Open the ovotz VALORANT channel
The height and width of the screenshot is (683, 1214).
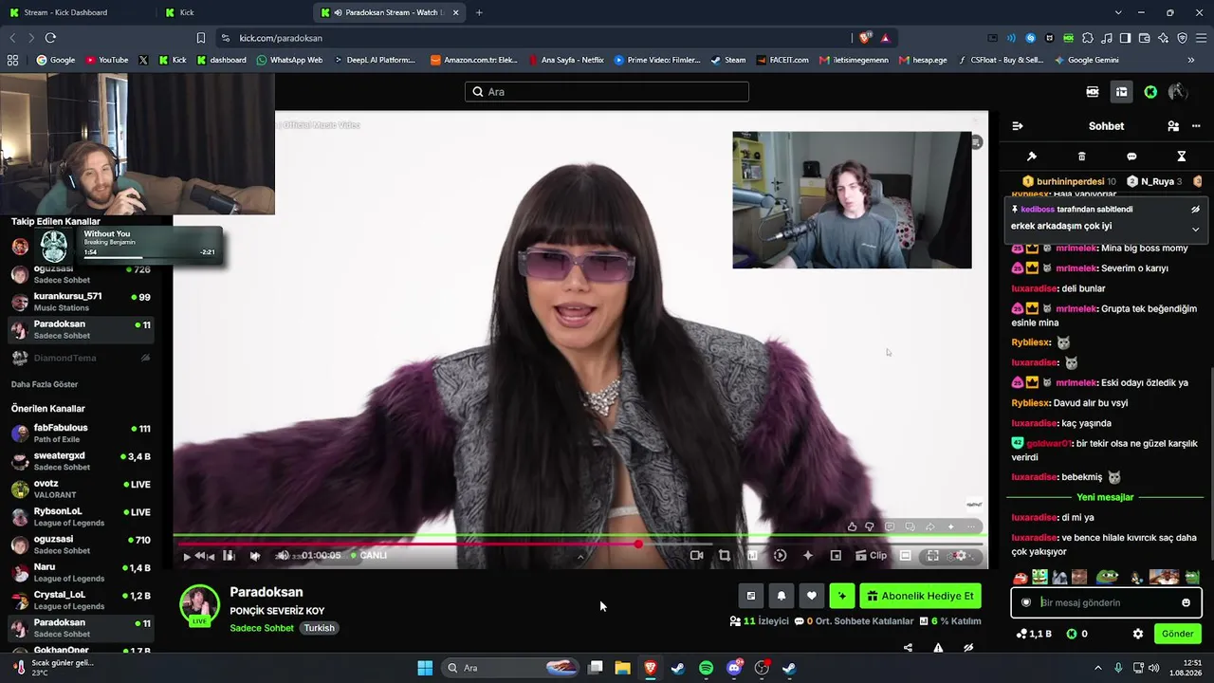[x=81, y=489]
